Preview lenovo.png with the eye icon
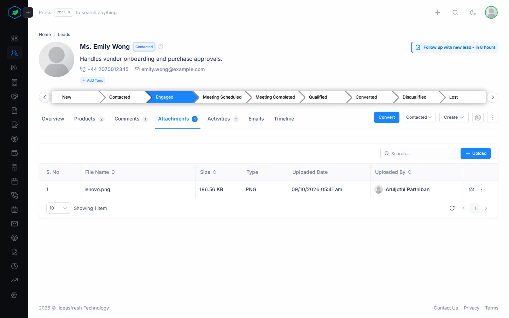Image resolution: width=509 pixels, height=318 pixels. [x=472, y=189]
